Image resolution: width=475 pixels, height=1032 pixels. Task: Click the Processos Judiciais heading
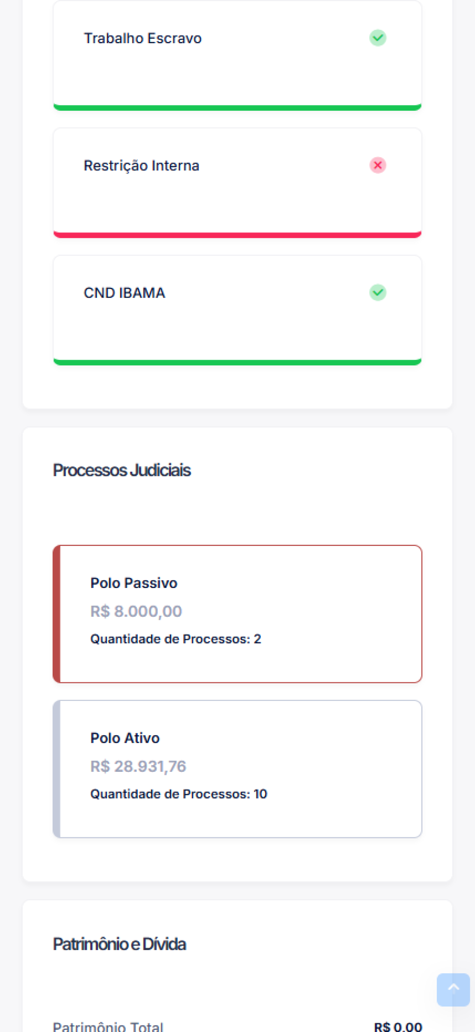pos(122,470)
